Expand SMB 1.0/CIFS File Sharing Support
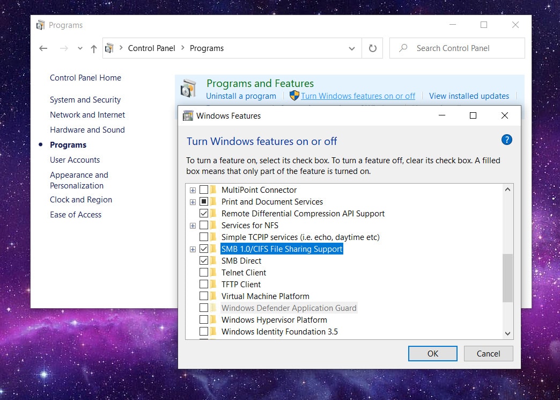Image resolution: width=560 pixels, height=400 pixels. pyautogui.click(x=193, y=249)
